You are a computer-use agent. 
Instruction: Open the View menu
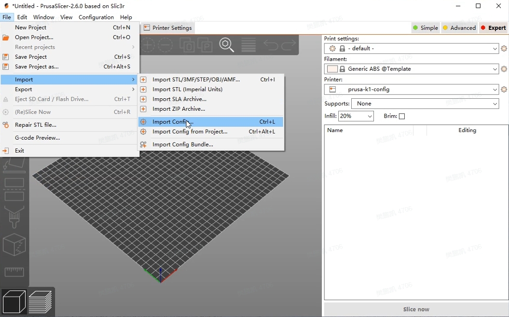(66, 17)
